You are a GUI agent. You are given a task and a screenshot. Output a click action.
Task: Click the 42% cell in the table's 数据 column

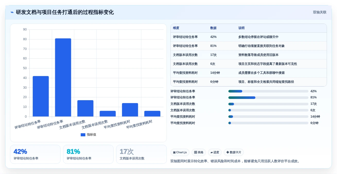tap(213, 37)
